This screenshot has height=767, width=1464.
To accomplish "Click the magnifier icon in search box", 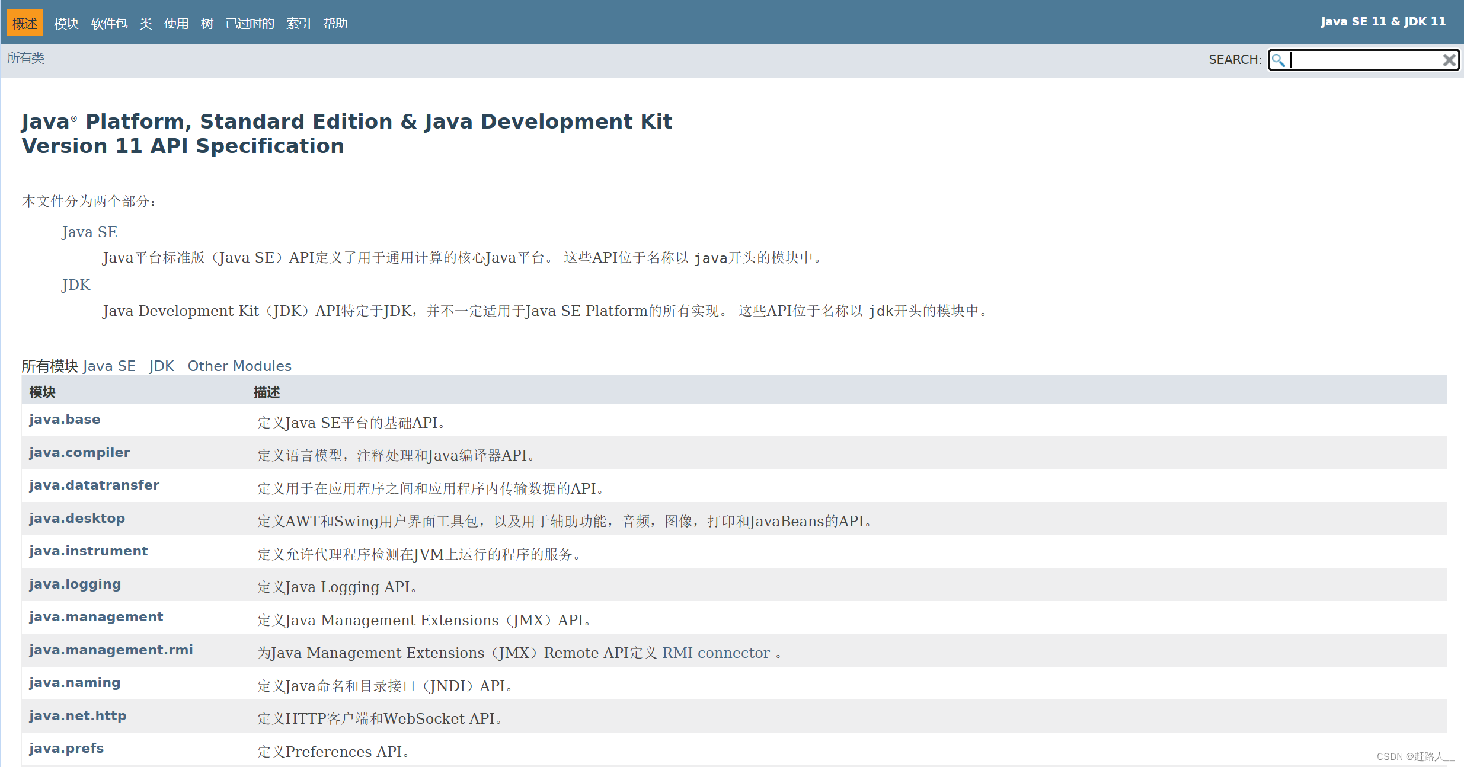I will (1278, 60).
